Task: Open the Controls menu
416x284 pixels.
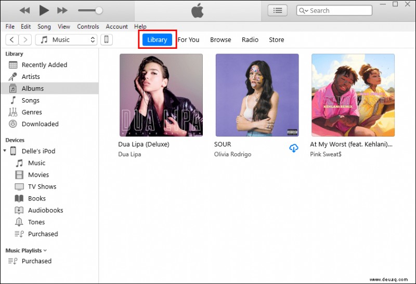Action: (88, 26)
